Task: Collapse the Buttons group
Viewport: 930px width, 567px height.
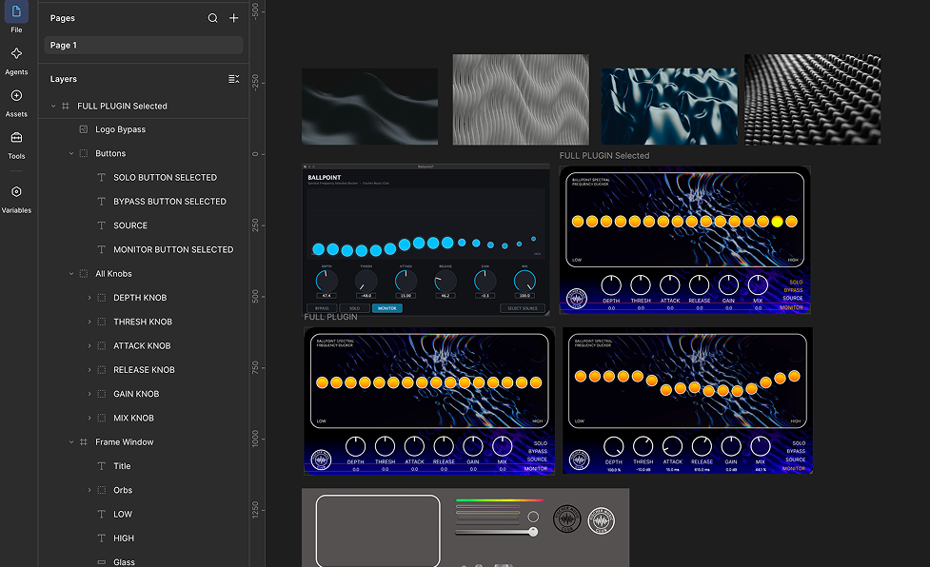Action: [71, 153]
